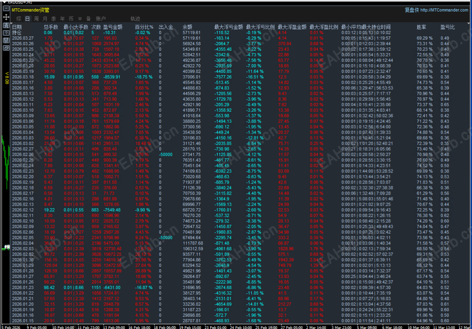Screen dimensions: 472x329
Task: Switch to the 综 summary tab
Action: point(19,19)
